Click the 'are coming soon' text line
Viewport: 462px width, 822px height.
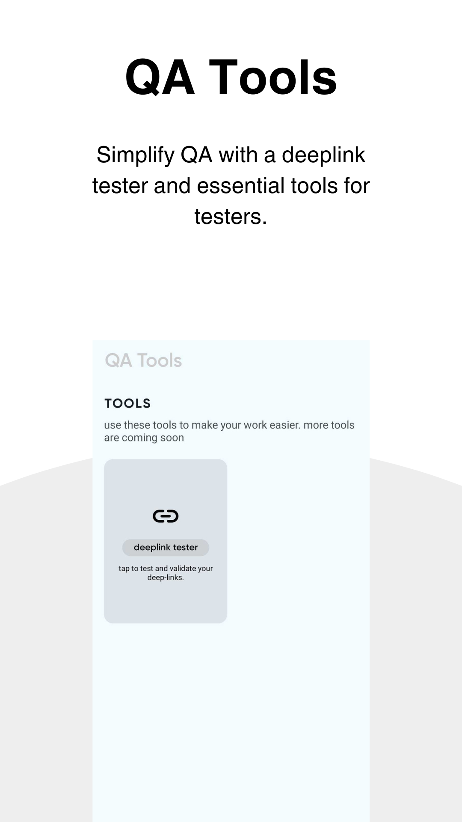tap(144, 438)
